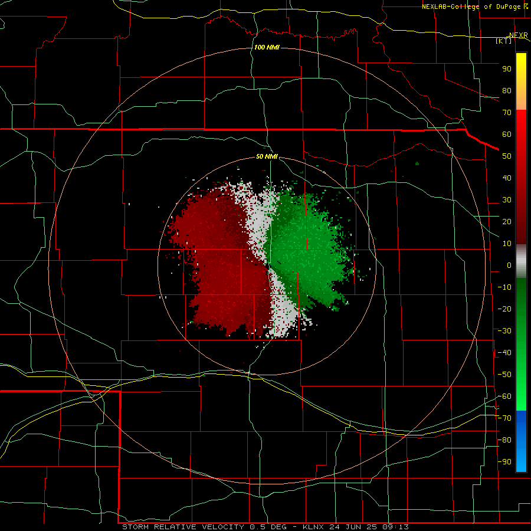Click the -10 scale value
Viewport: 531px width, 531px height.
pyautogui.click(x=504, y=287)
